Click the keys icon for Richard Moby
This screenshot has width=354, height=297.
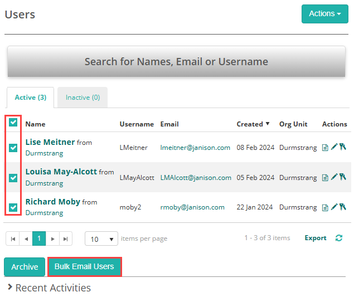342,207
